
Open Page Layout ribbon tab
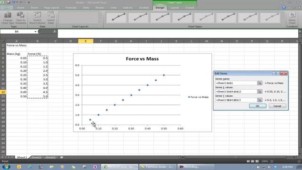[x=51, y=8]
